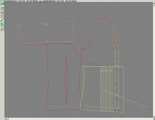Click the teal pattern piece icon
Image resolution: width=155 pixels, height=120 pixels.
pos(2,24)
